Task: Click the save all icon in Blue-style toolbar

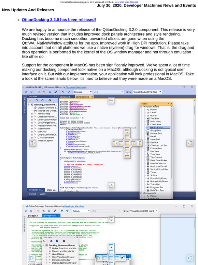Action: point(56,92)
